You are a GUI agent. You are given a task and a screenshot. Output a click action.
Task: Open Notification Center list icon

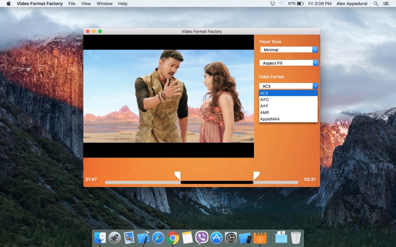[x=386, y=3]
